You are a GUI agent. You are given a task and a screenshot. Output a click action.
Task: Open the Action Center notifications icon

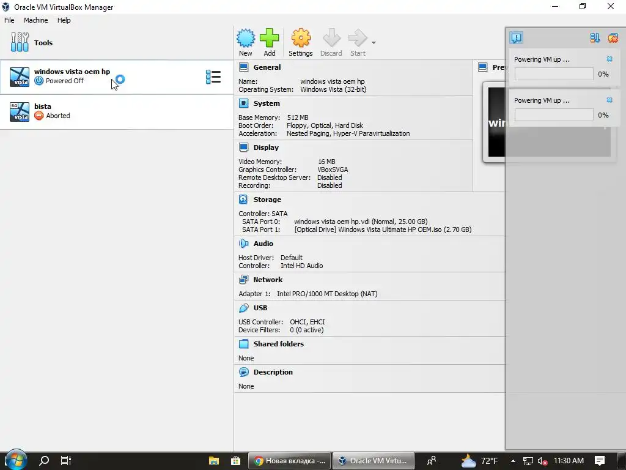coord(600,461)
